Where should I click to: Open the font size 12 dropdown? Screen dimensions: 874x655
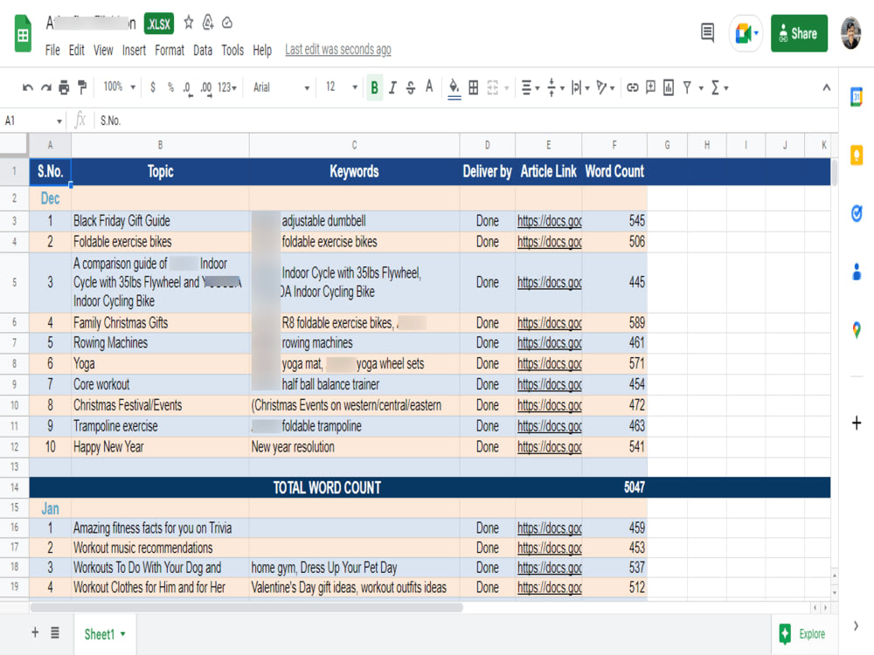(x=341, y=86)
